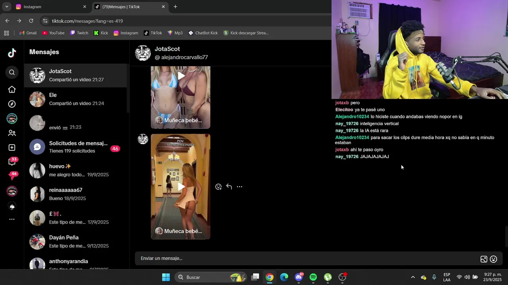Viewport: 508px width, 285px height.
Task: Open Chrome apps grid icon
Action: 6,33
